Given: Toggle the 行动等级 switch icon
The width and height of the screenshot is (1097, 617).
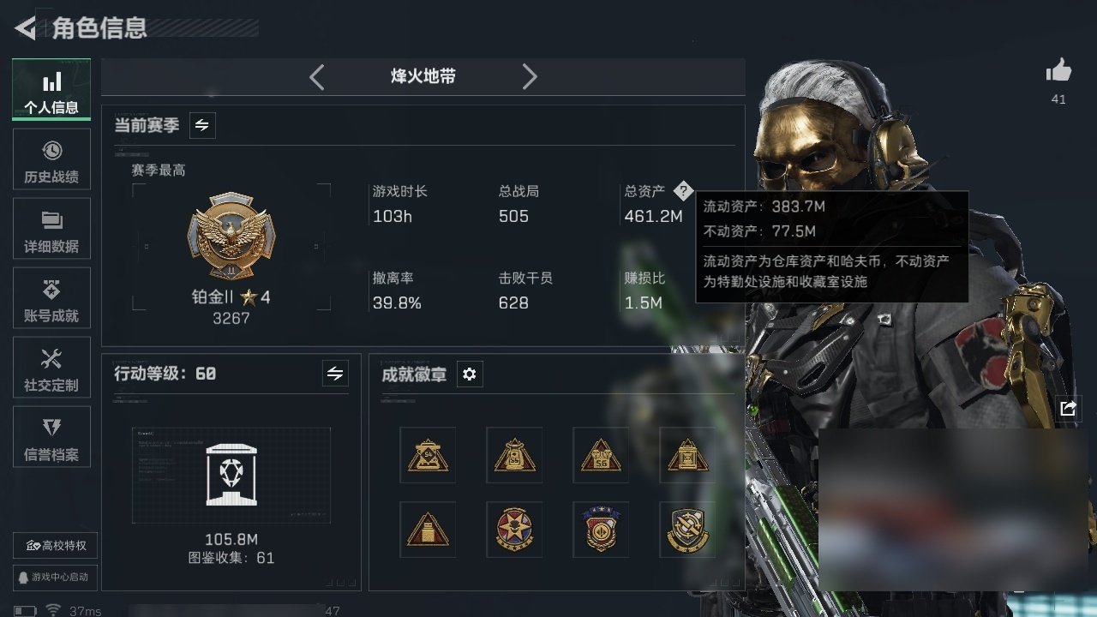Looking at the screenshot, I should [x=335, y=374].
